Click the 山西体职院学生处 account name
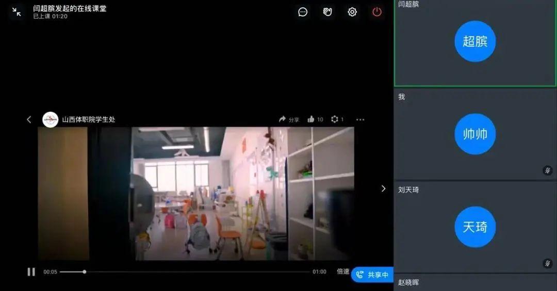557x291 pixels. point(89,119)
